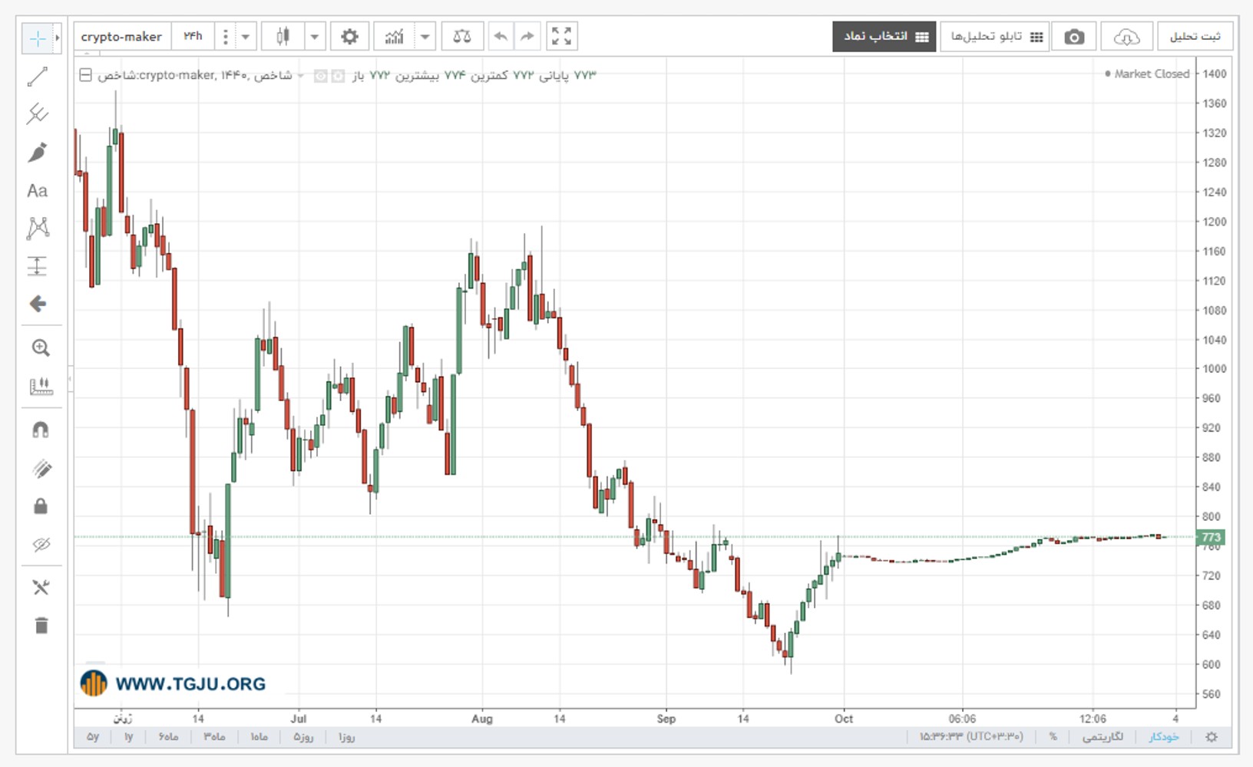Select the trend line drawing tool
This screenshot has height=767, width=1253.
pyautogui.click(x=38, y=77)
